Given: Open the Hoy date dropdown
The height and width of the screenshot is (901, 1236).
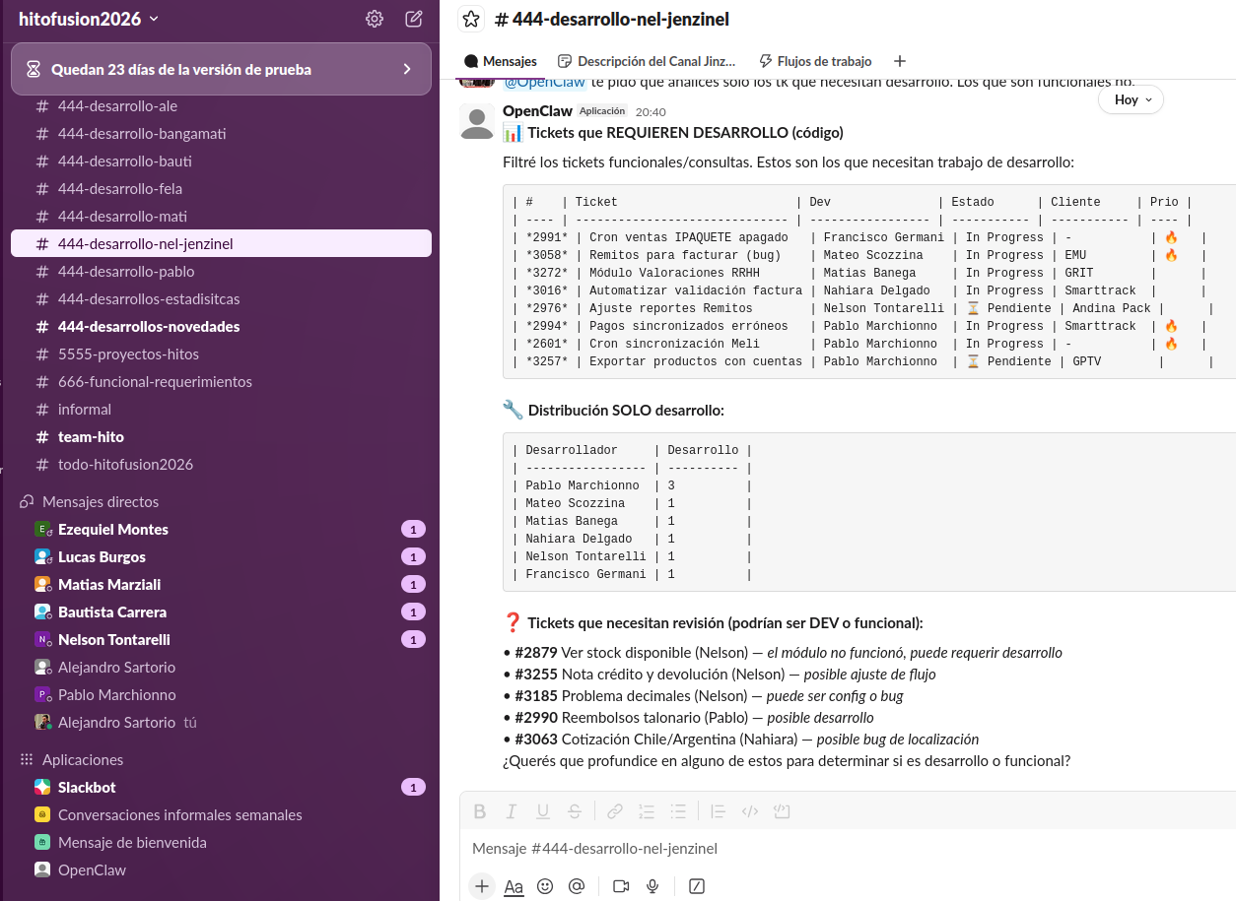Looking at the screenshot, I should 1131,99.
